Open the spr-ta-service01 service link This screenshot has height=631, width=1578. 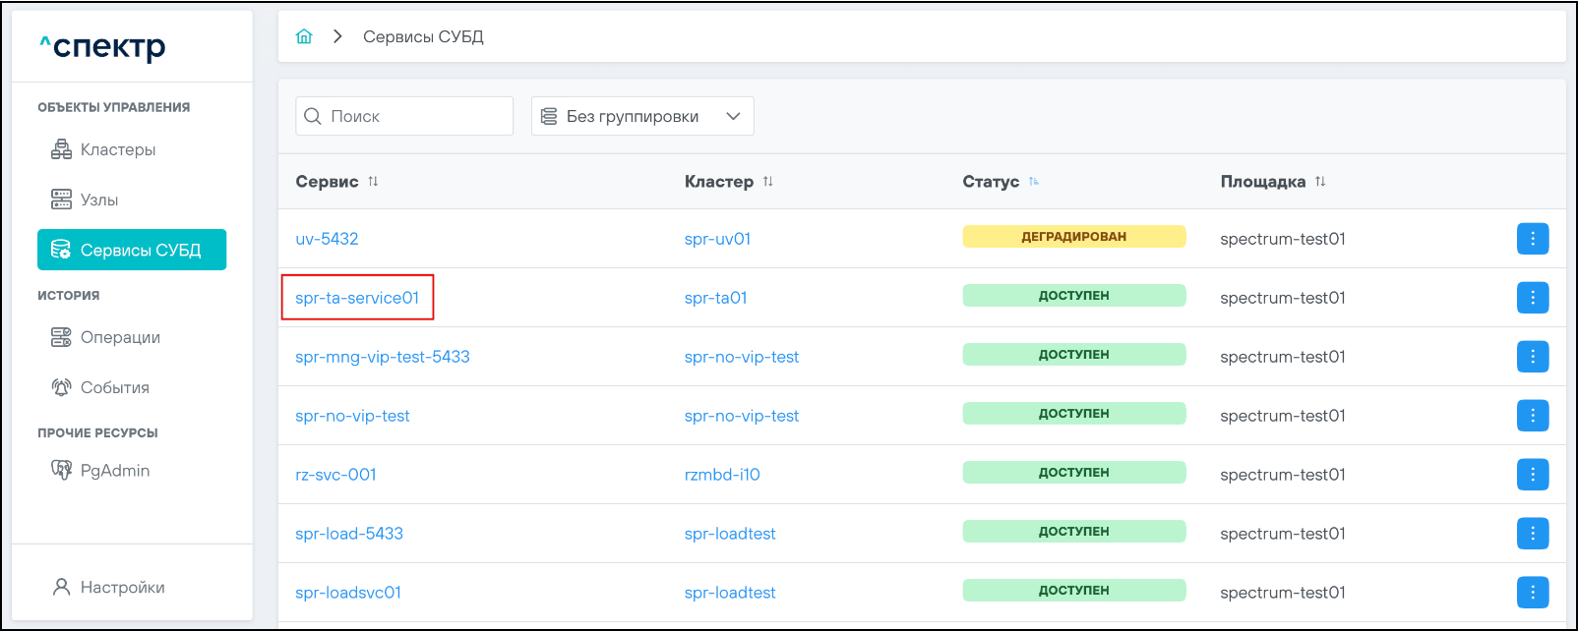tap(357, 298)
